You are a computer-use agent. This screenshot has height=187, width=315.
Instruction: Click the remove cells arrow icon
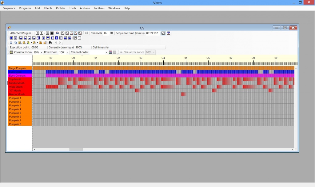(45, 42)
